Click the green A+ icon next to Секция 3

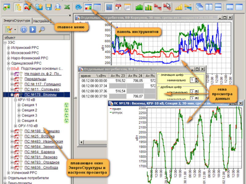[x=66, y=116]
